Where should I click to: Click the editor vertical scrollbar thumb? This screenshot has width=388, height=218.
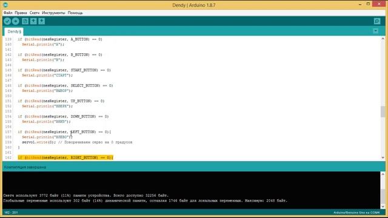383,111
